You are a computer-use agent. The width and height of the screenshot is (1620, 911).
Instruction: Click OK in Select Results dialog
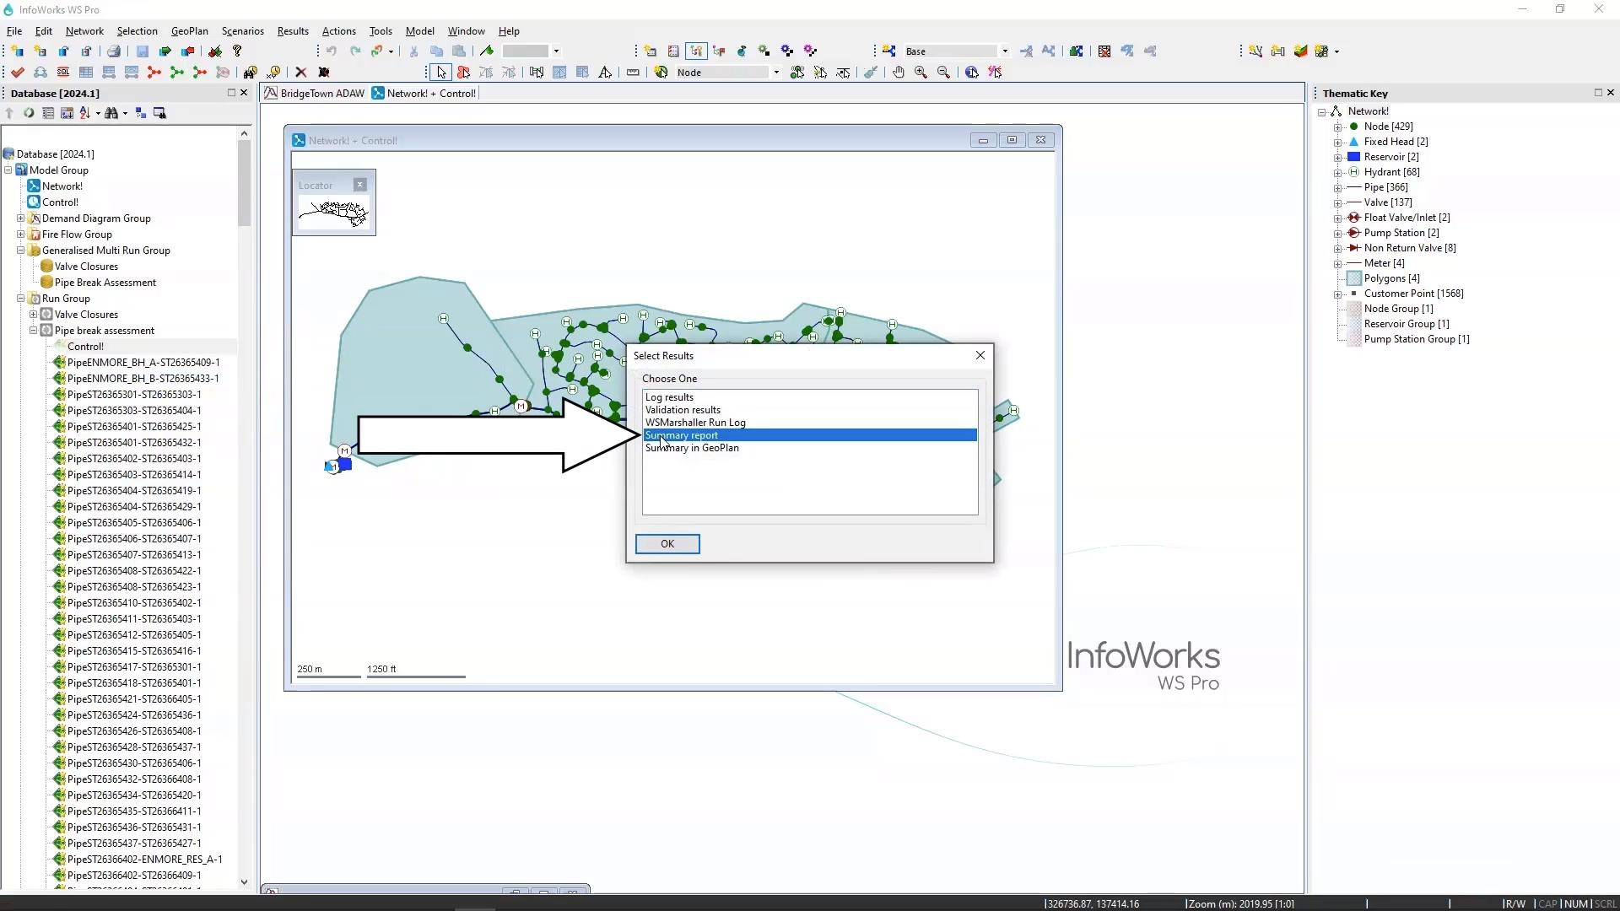(x=667, y=544)
